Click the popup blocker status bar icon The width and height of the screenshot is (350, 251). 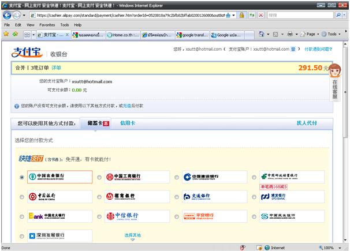(243, 248)
